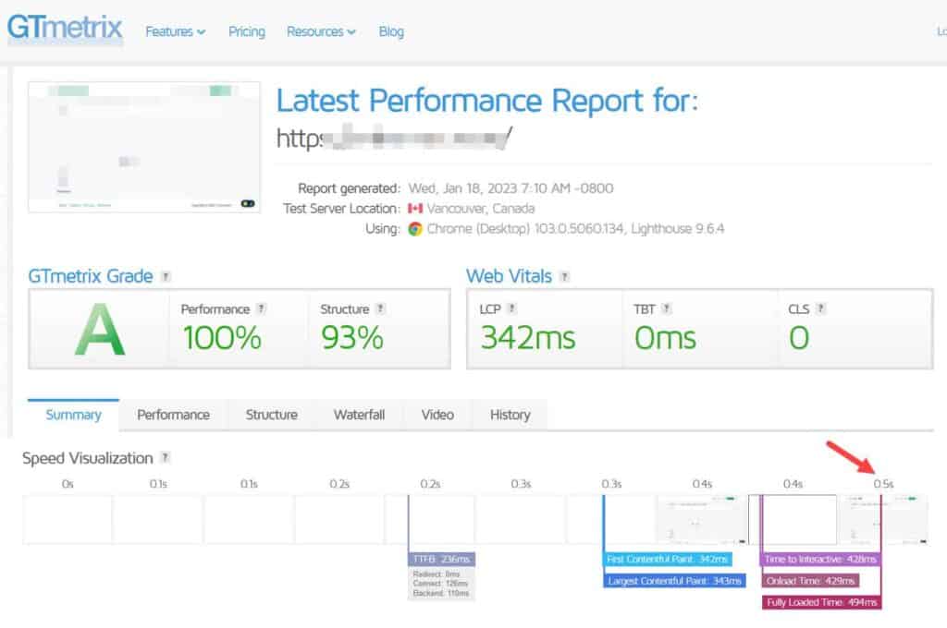Click the 342ms LCP value
The image size is (947, 628).
tap(528, 338)
